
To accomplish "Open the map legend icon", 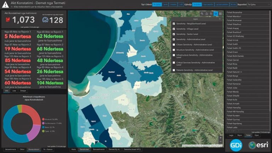I will pyautogui.click(x=211, y=13).
